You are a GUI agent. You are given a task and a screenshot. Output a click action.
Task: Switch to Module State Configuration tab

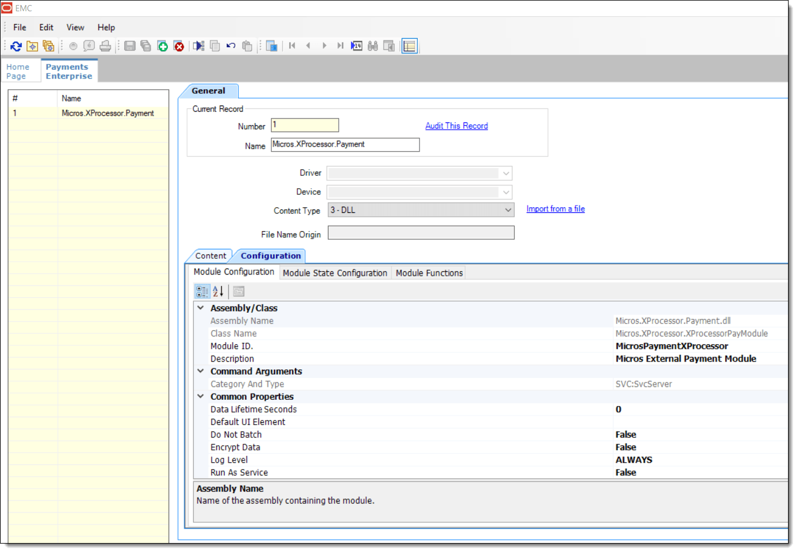pos(335,273)
